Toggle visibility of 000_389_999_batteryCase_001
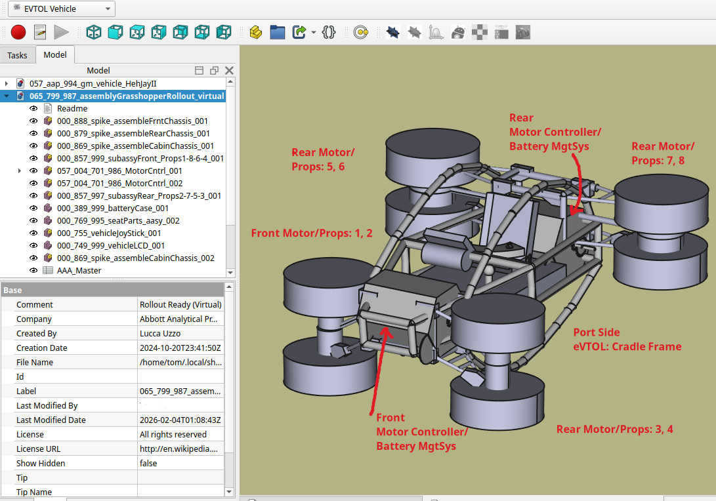 pyautogui.click(x=33, y=208)
